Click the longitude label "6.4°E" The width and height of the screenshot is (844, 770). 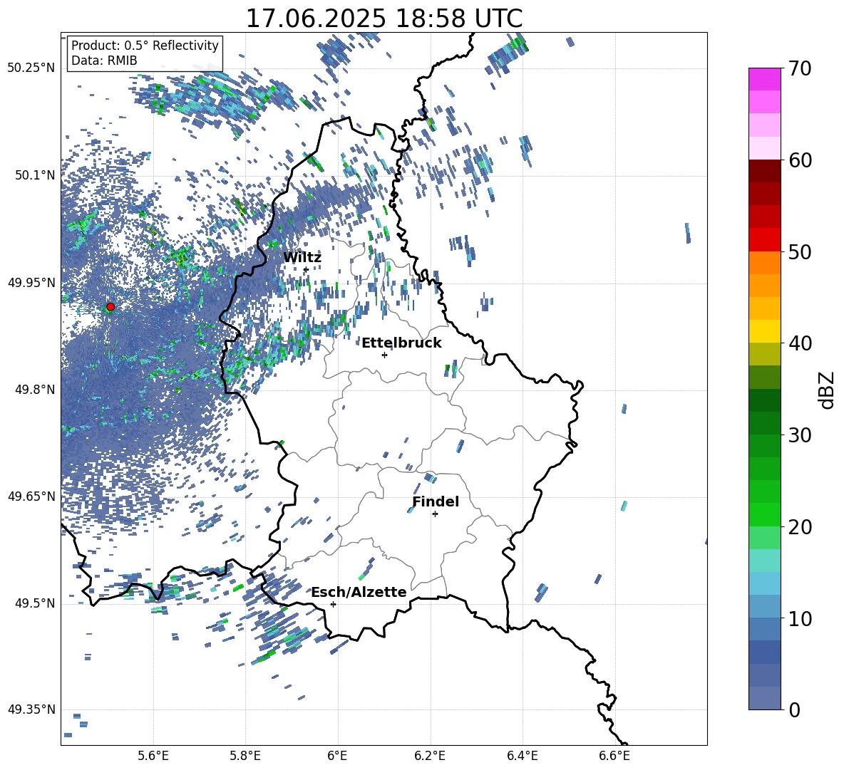click(x=522, y=756)
